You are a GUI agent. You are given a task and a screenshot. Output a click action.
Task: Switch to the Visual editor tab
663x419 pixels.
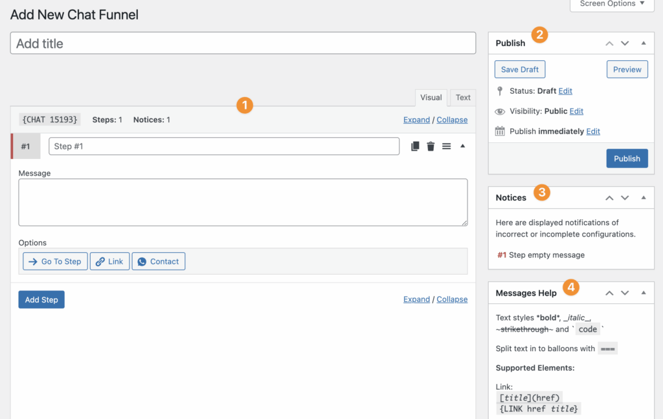431,98
